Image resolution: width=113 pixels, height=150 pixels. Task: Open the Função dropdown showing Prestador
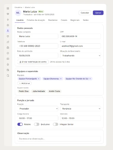point(38,108)
